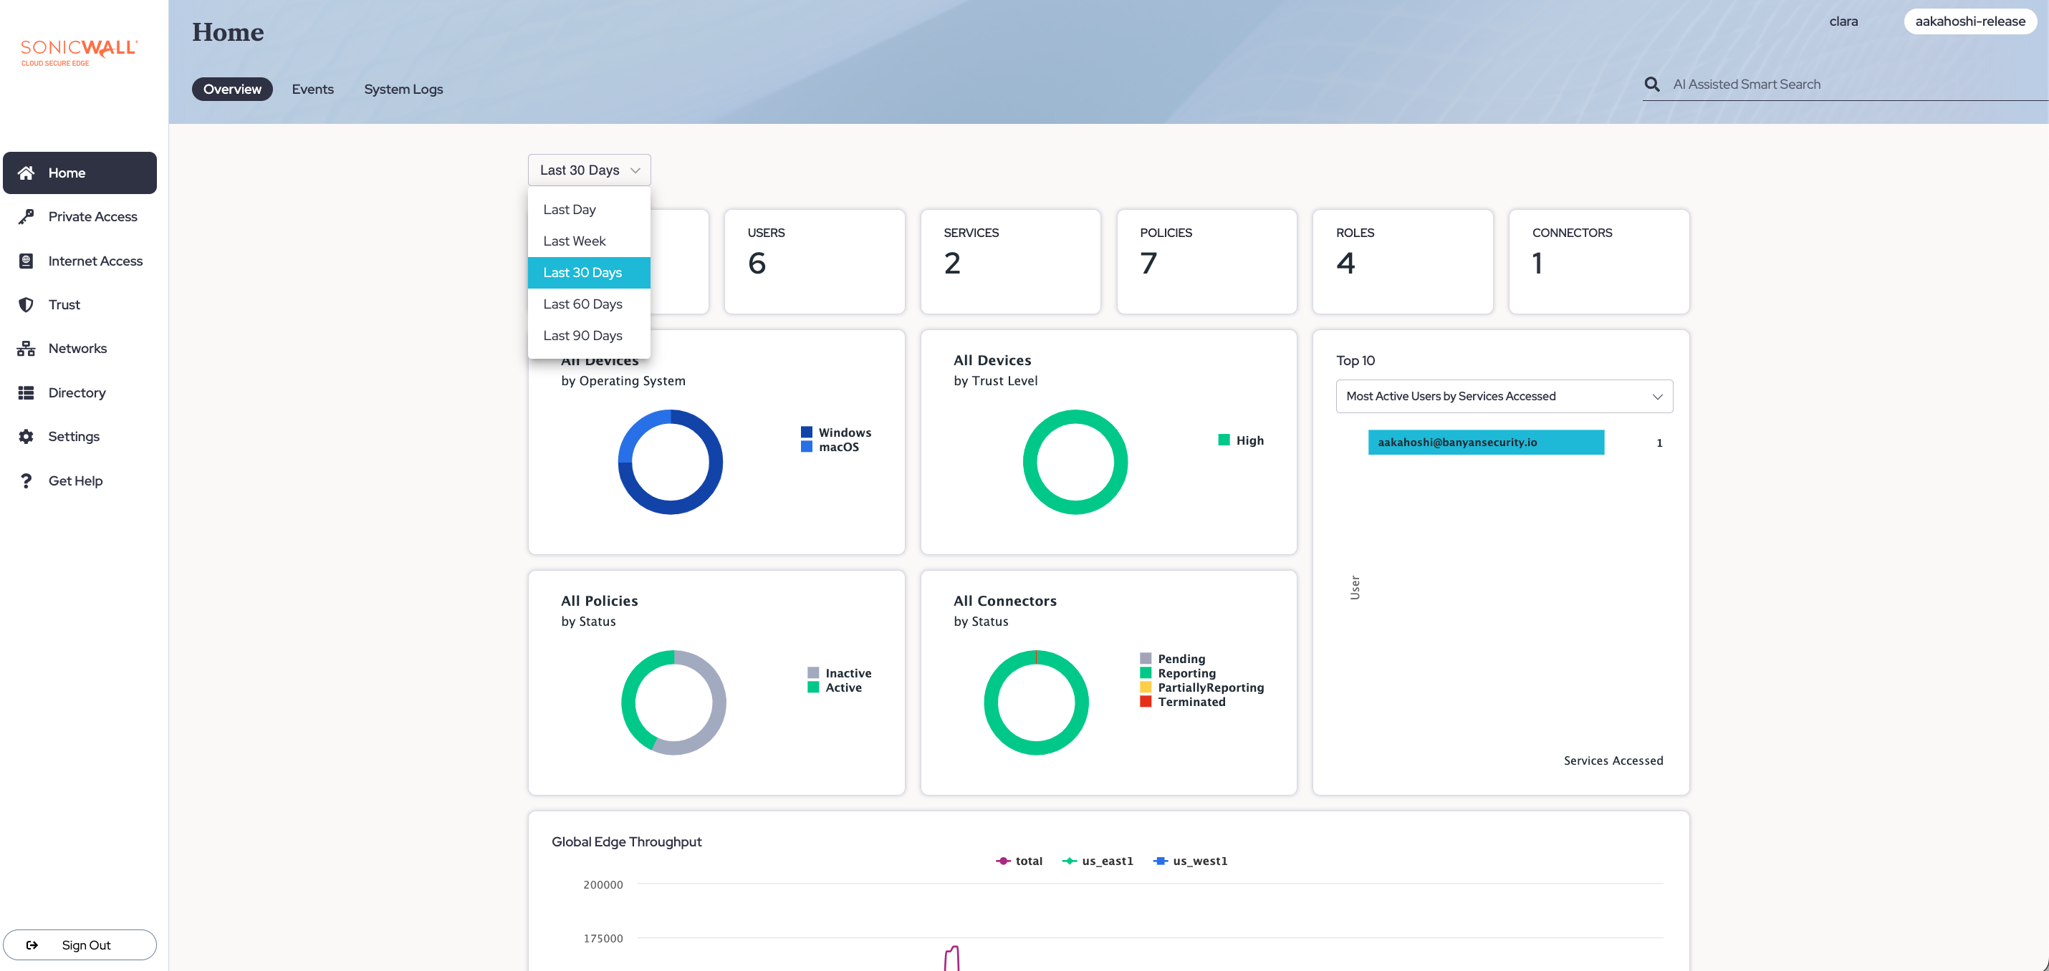Viewport: 2049px width, 971px height.
Task: Click the Settings gear icon
Action: [x=27, y=437]
